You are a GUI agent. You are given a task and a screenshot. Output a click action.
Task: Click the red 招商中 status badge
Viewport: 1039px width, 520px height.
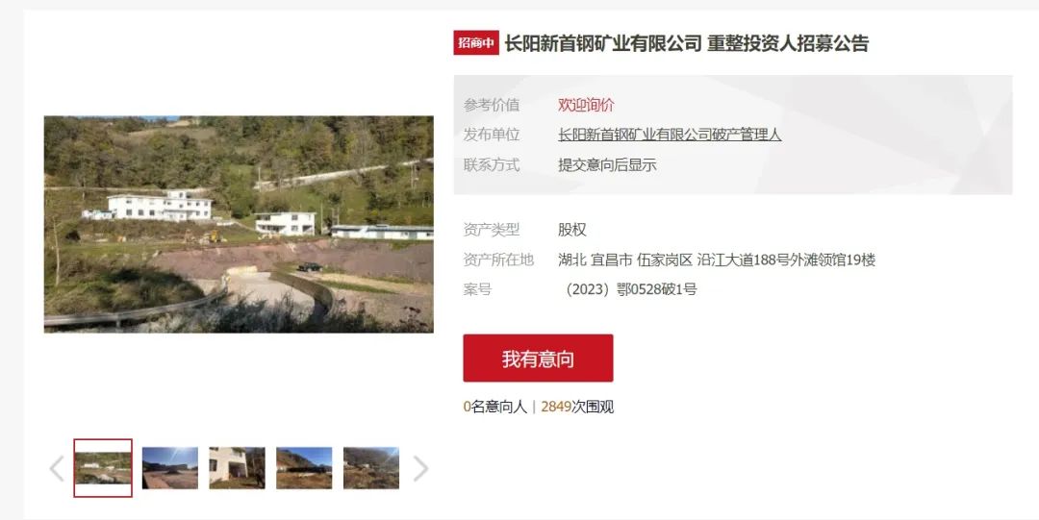coord(476,43)
